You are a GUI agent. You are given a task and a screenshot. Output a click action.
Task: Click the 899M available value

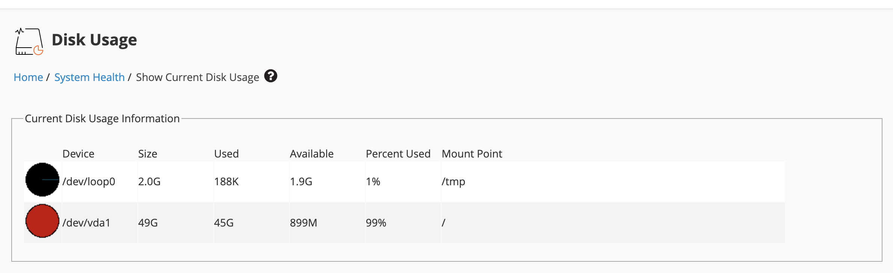pyautogui.click(x=303, y=223)
